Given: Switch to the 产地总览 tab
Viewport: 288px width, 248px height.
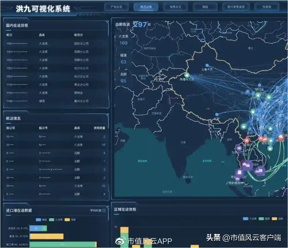Looking at the screenshot, I should pos(116,7).
